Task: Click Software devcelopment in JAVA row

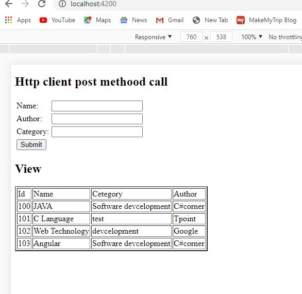Action: pyautogui.click(x=131, y=206)
